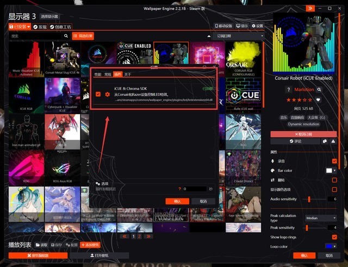Enable the 显示颜色选项 checkbox
The image size is (348, 267).
click(x=334, y=189)
